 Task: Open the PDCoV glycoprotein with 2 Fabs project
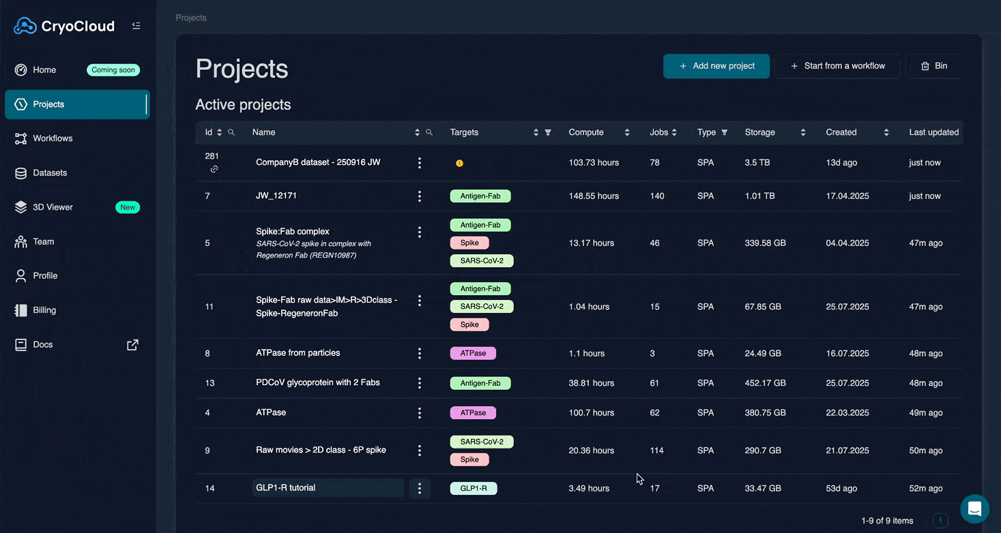[x=317, y=382]
